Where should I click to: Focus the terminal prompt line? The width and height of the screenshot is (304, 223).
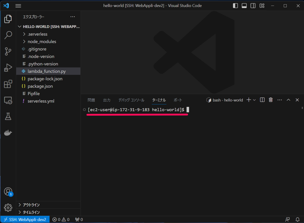tap(138, 110)
